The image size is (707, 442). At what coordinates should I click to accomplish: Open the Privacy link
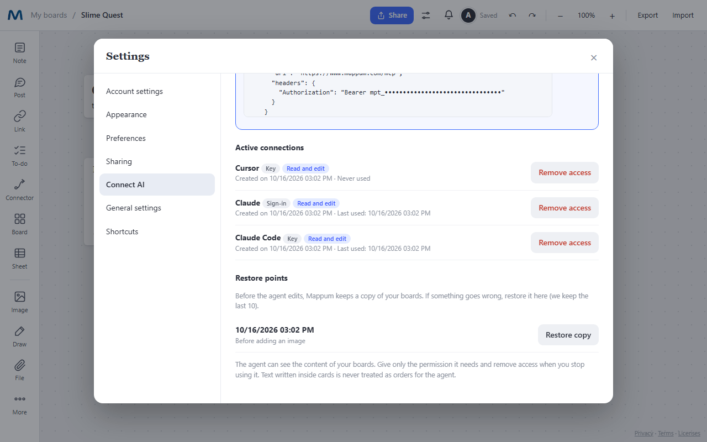643,433
